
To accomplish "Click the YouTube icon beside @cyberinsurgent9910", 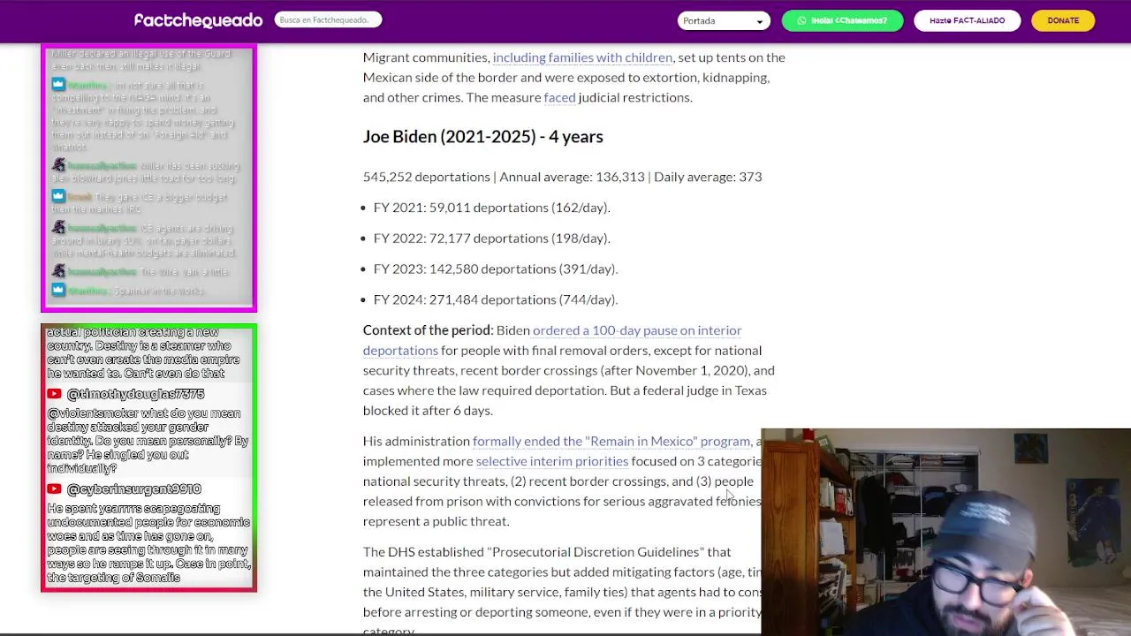I will coord(54,489).
